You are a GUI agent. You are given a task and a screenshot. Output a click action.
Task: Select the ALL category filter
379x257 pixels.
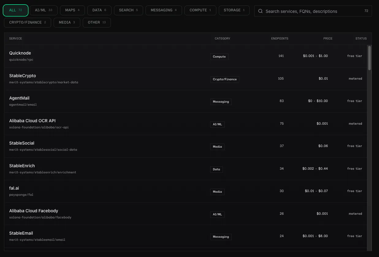point(16,10)
